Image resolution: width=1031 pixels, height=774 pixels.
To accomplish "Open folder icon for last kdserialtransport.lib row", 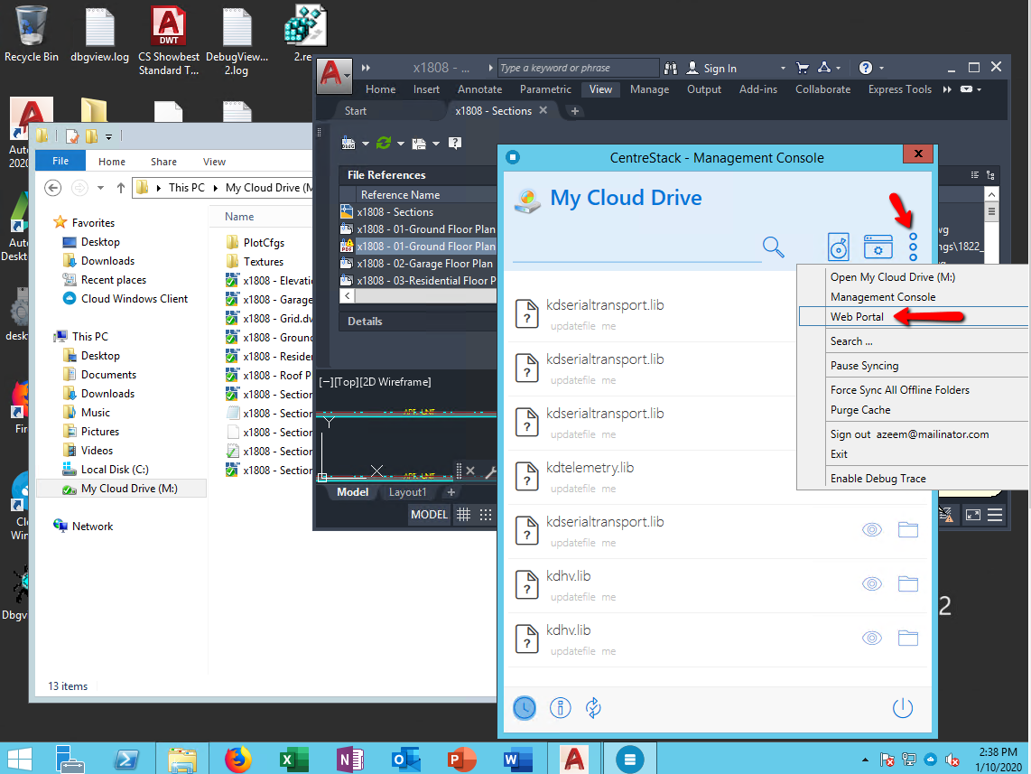I will [908, 529].
